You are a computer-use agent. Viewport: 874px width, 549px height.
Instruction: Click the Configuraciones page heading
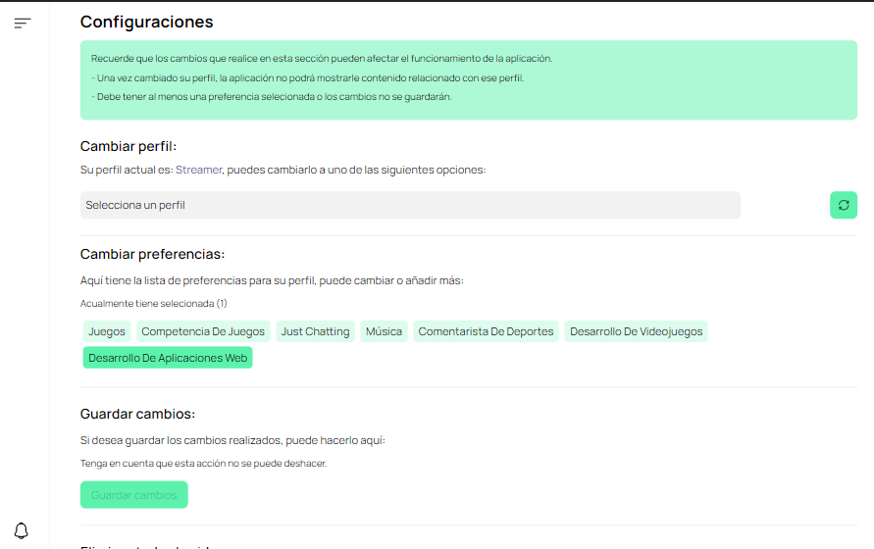[146, 22]
